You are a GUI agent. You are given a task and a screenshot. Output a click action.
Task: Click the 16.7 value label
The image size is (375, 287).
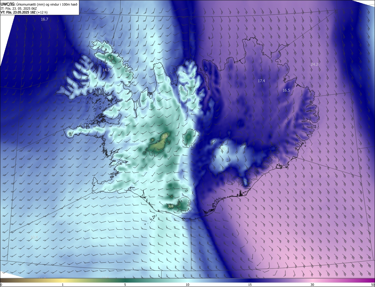coord(45,19)
